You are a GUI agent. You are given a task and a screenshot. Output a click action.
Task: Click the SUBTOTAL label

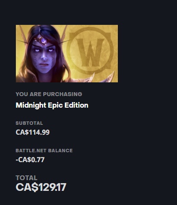pos(29,123)
